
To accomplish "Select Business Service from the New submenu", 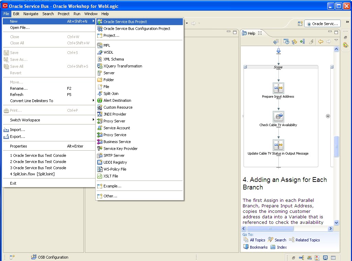I will [x=140, y=142].
